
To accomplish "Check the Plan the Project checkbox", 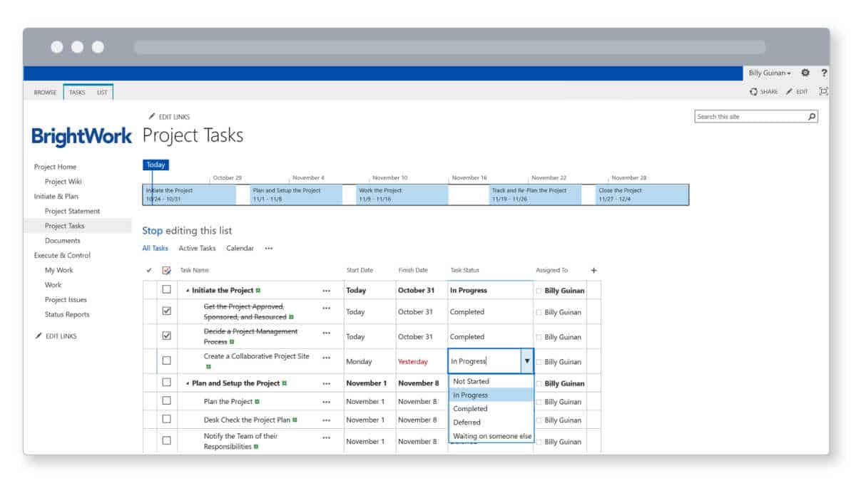I will pos(166,401).
